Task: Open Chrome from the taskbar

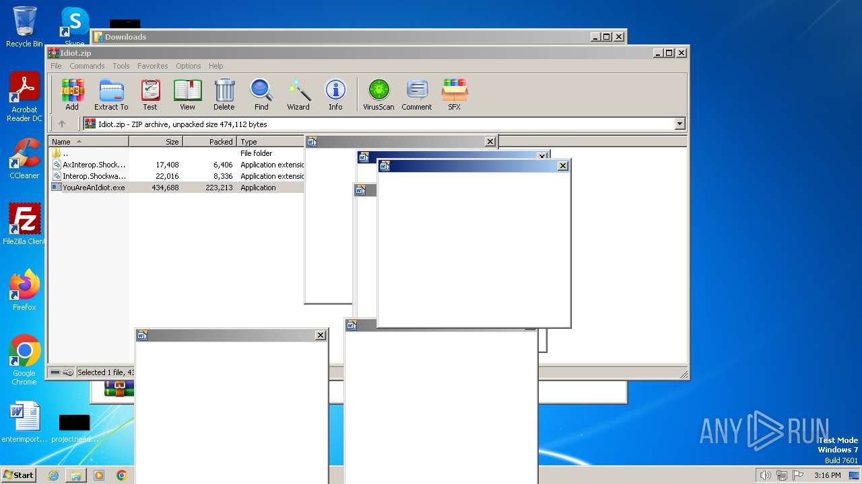Action: [122, 475]
